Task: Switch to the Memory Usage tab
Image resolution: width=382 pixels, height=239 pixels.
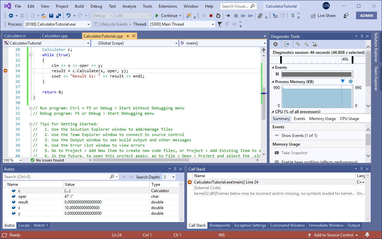Action: point(322,118)
